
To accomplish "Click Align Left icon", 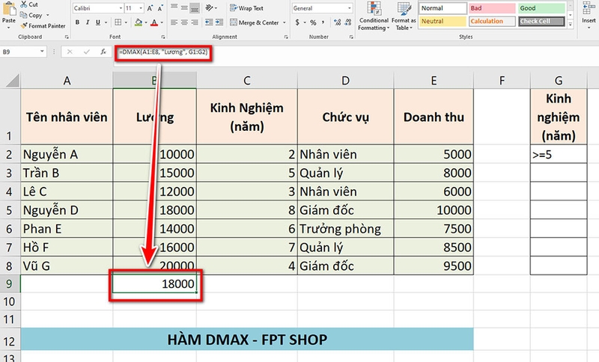I will coord(174,22).
